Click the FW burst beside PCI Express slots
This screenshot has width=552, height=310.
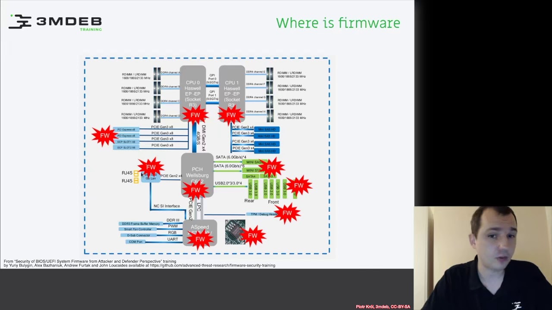click(x=105, y=136)
